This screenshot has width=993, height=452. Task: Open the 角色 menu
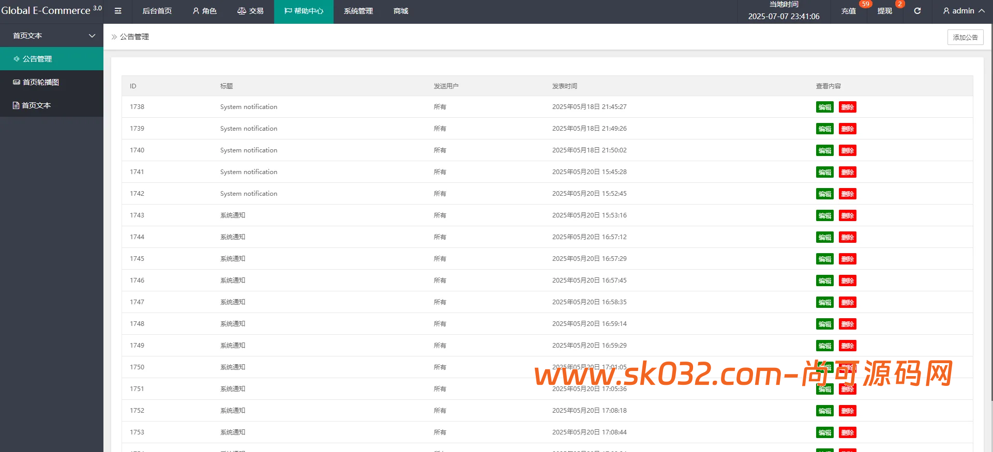pos(204,11)
